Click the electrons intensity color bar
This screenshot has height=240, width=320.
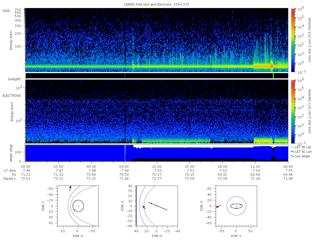click(x=293, y=111)
